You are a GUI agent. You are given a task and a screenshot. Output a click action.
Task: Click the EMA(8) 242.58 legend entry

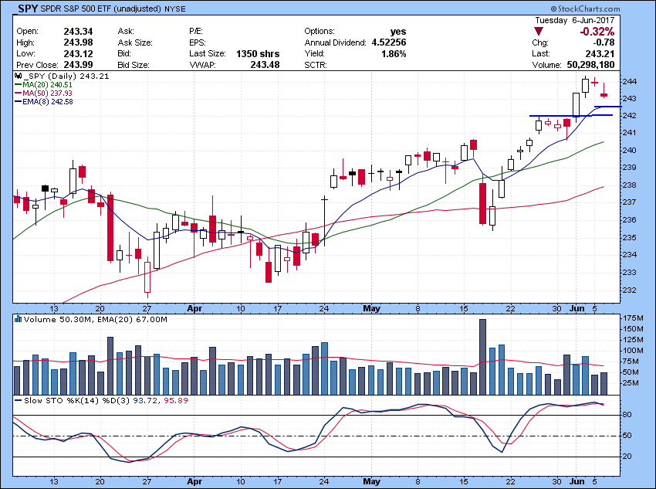(44, 101)
